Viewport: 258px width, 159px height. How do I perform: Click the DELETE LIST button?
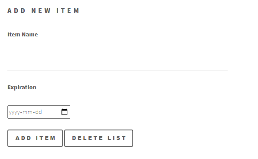pos(98,138)
